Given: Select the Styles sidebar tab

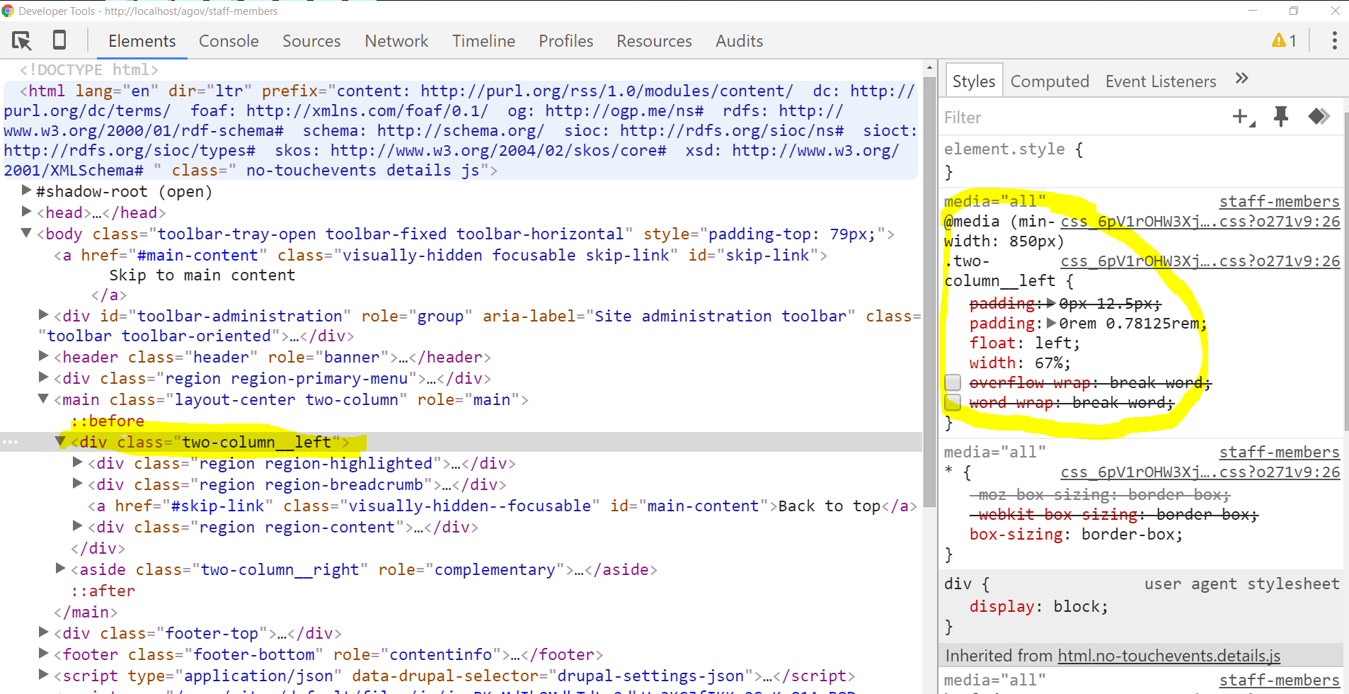Looking at the screenshot, I should pyautogui.click(x=974, y=81).
